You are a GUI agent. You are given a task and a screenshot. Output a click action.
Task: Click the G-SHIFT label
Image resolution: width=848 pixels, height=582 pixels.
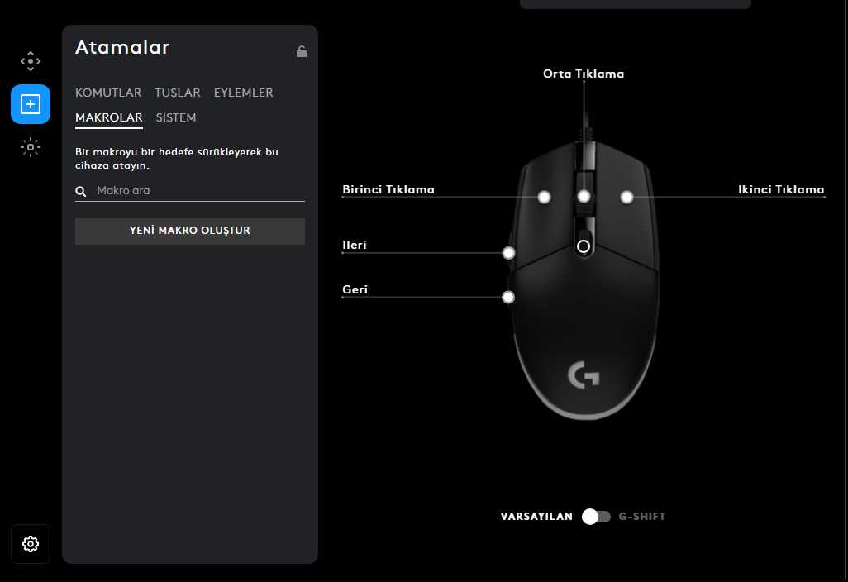(x=642, y=517)
